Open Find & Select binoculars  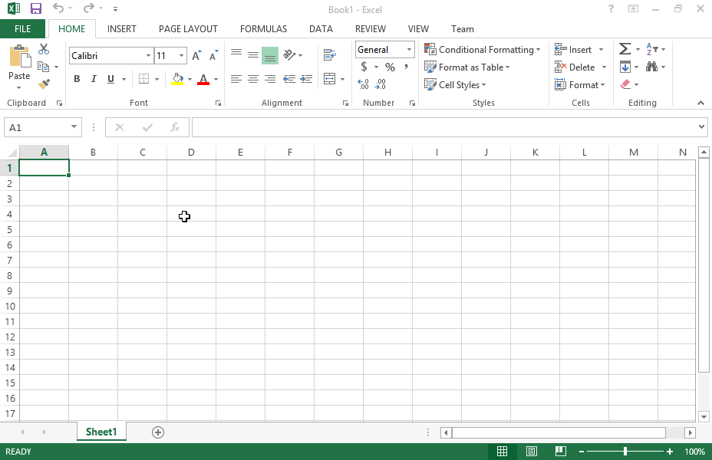pyautogui.click(x=652, y=67)
